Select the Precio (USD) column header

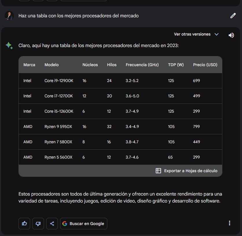205,65
